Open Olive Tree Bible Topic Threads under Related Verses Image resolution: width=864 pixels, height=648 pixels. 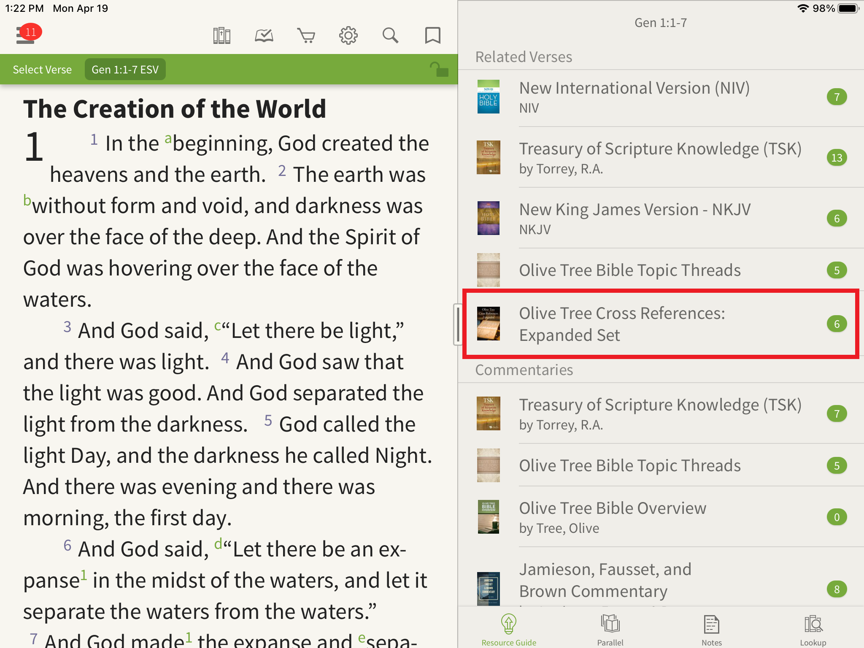tap(661, 270)
